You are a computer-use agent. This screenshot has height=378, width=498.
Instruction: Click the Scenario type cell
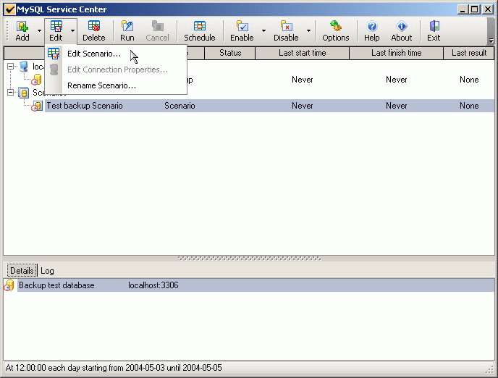[x=180, y=106]
